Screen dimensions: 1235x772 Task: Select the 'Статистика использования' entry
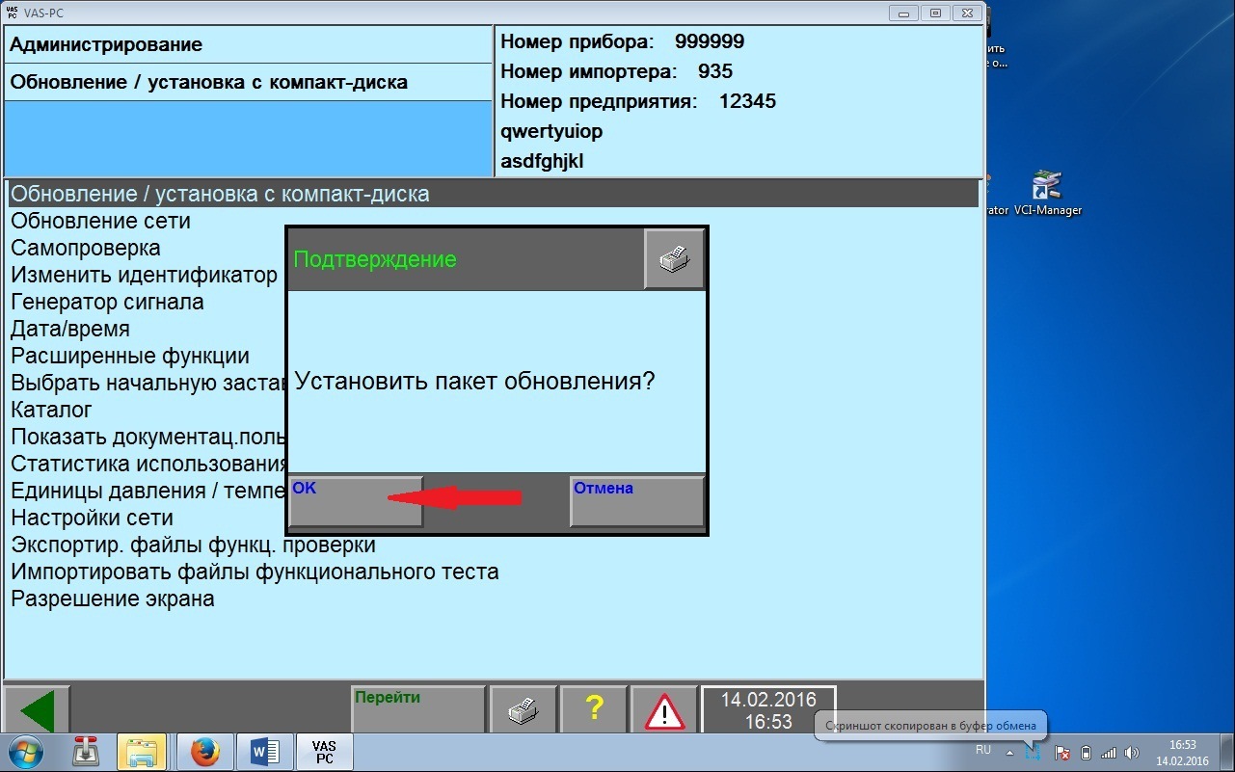pyautogui.click(x=148, y=464)
